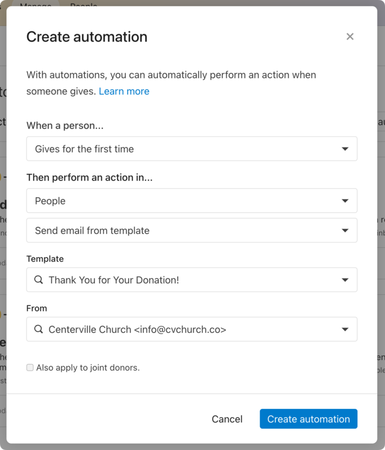Click the chevron on the Template dropdown

click(347, 280)
